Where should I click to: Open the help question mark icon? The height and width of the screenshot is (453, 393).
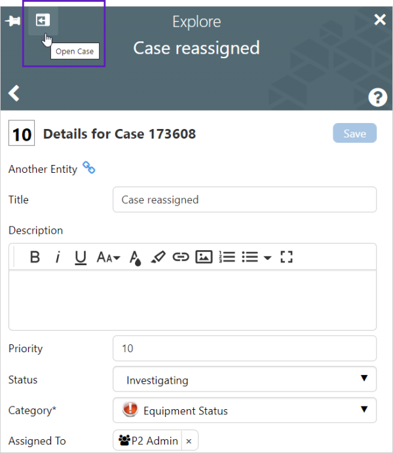pyautogui.click(x=378, y=98)
